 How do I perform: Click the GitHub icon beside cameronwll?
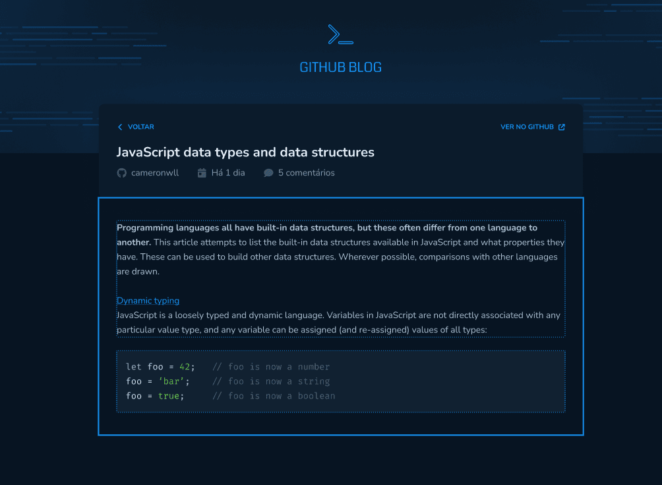tap(121, 173)
